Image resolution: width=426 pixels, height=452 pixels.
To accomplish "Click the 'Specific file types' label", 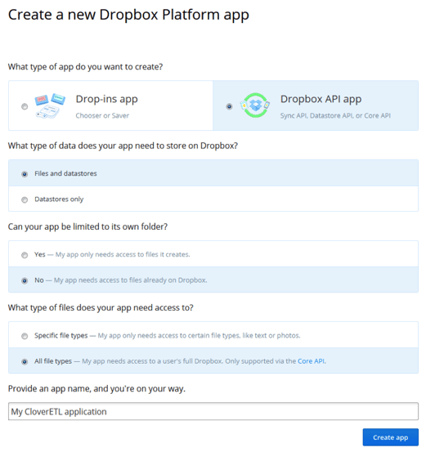I will pos(61,336).
